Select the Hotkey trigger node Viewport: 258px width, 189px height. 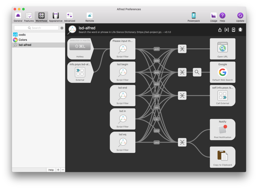tap(80, 49)
